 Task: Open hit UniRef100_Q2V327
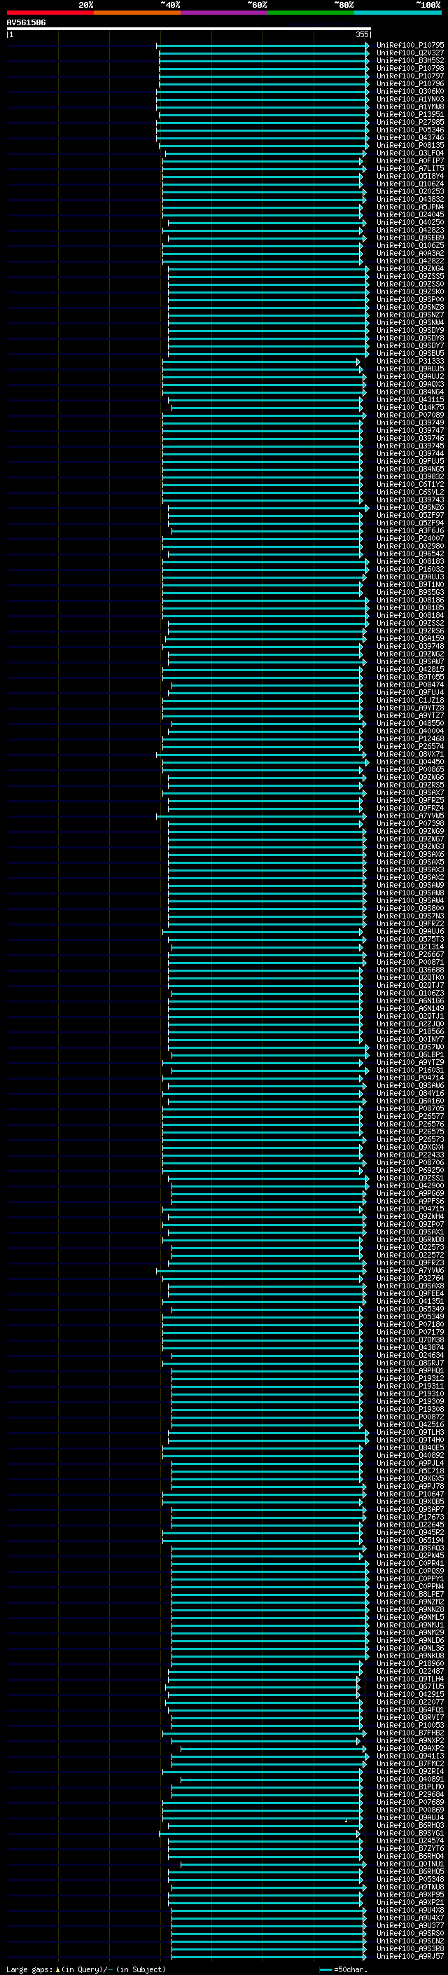click(x=409, y=53)
